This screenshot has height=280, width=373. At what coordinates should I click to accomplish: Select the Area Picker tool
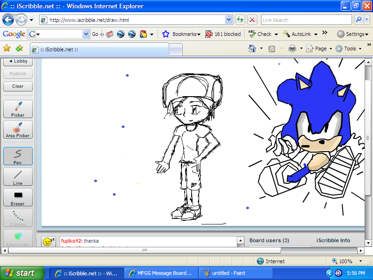(18, 129)
